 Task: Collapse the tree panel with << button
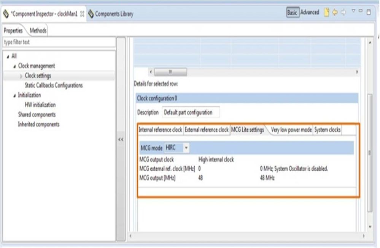click(x=121, y=140)
